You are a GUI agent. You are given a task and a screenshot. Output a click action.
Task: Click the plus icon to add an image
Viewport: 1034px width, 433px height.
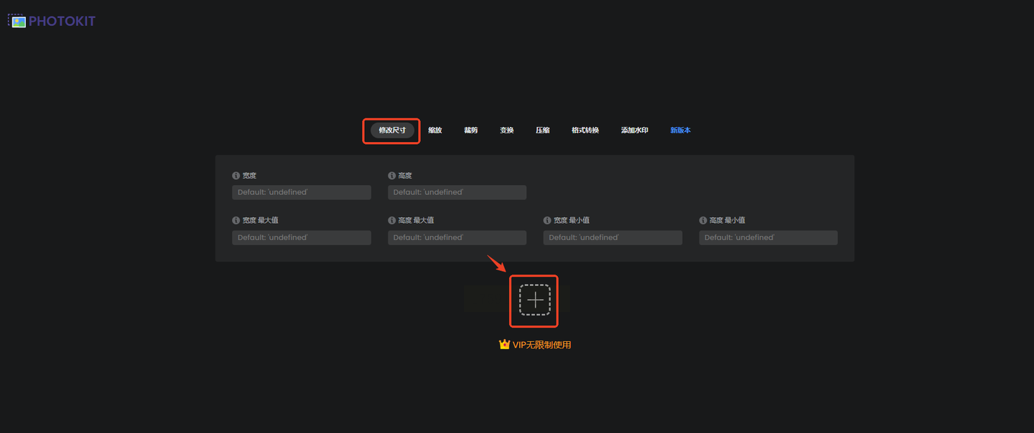535,300
